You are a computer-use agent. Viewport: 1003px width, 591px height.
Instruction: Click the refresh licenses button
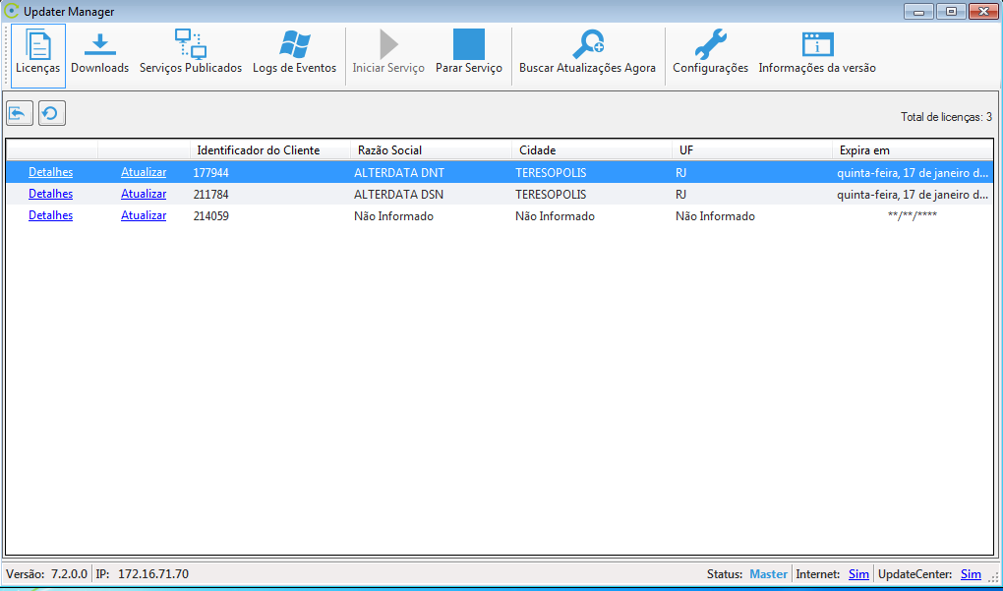click(x=52, y=114)
